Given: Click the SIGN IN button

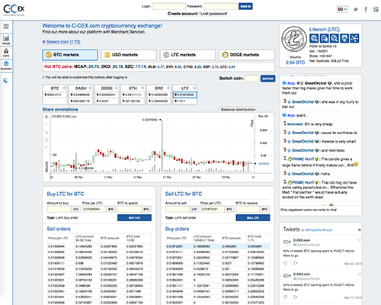Looking at the screenshot, I should click(245, 6).
